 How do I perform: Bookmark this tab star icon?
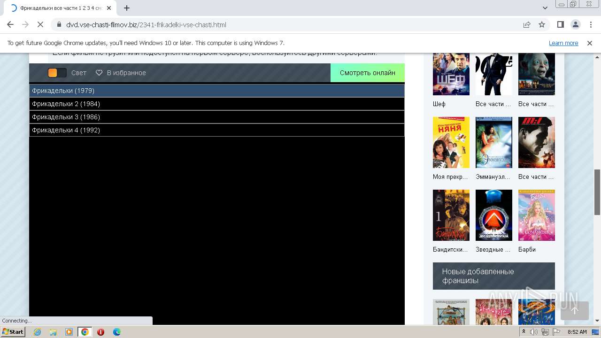point(542,24)
